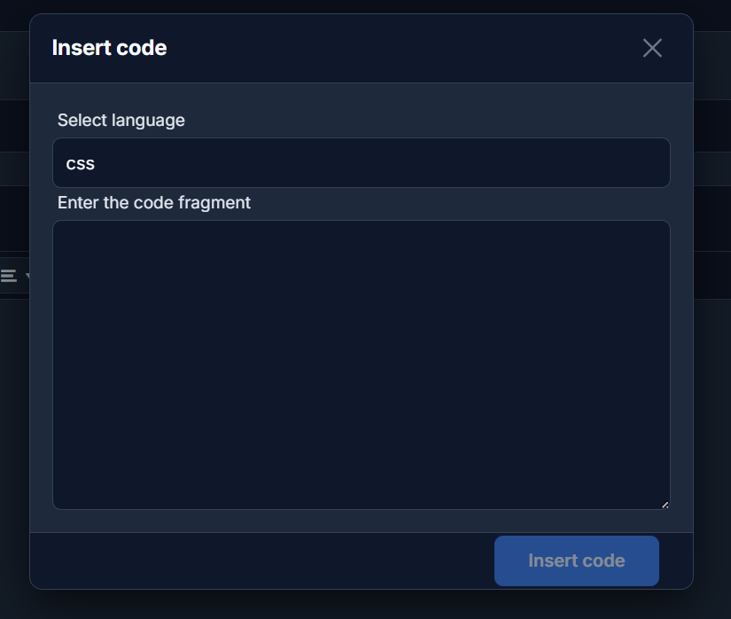
Task: Click the bottom area of code fragment box
Action: click(354, 488)
